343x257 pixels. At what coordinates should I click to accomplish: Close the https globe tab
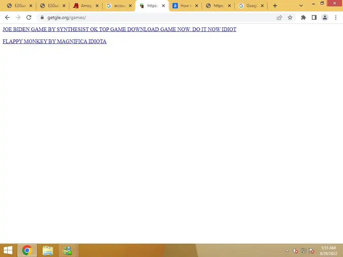229,6
